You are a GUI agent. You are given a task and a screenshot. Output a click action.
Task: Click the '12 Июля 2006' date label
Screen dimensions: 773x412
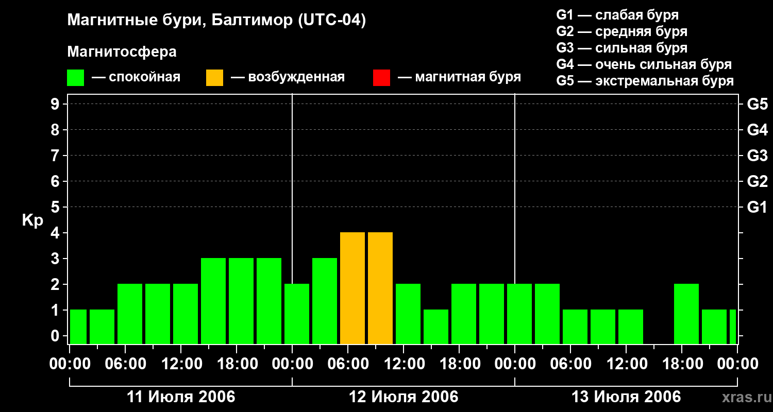(x=404, y=397)
